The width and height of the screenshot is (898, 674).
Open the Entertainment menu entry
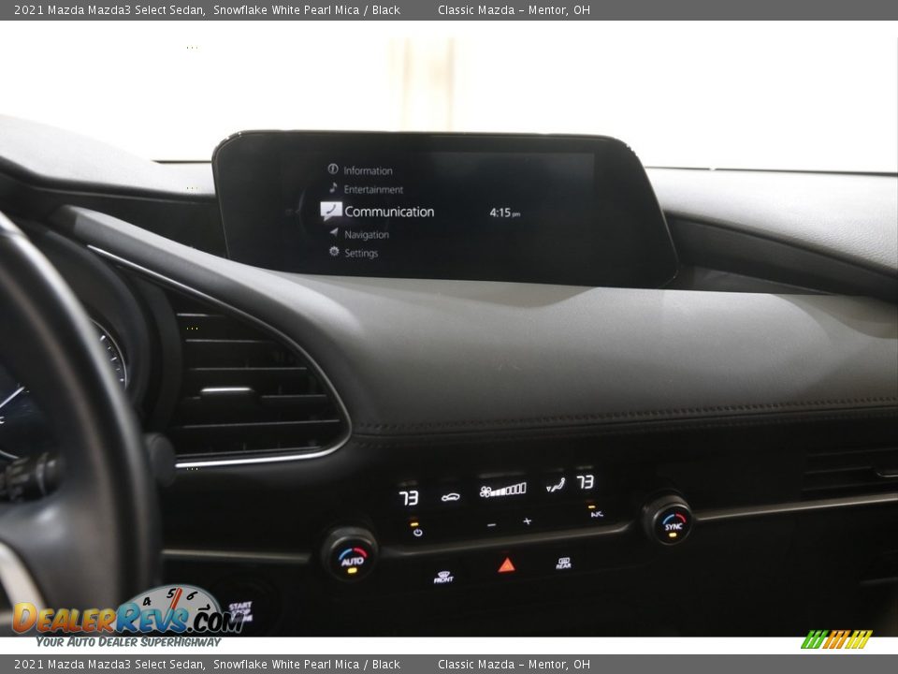pyautogui.click(x=372, y=189)
